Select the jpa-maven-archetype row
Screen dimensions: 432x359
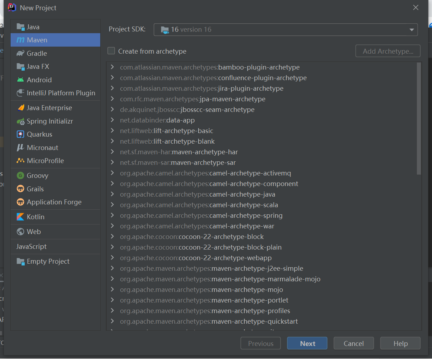193,99
